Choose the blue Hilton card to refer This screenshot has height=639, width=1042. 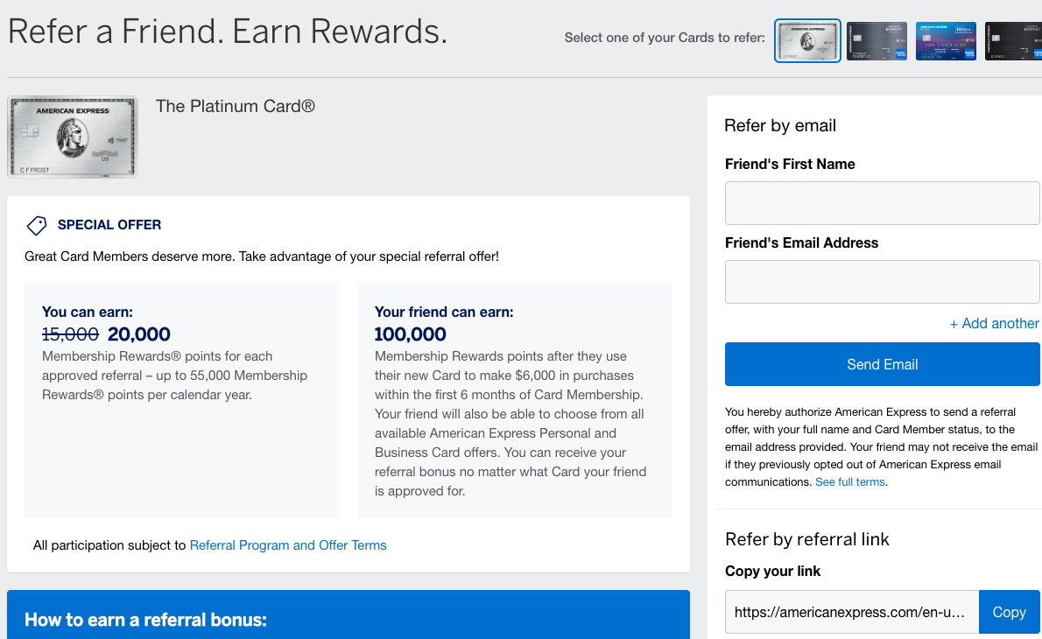pos(946,41)
